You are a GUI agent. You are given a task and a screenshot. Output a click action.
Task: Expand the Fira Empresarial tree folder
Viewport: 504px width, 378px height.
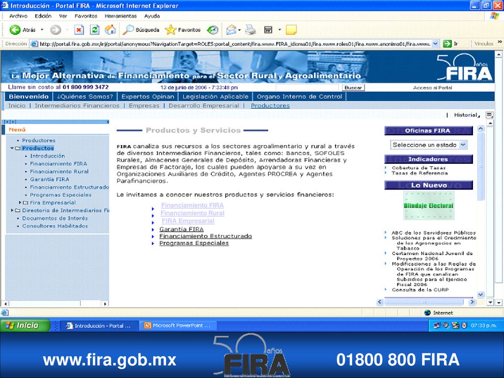tap(20, 202)
